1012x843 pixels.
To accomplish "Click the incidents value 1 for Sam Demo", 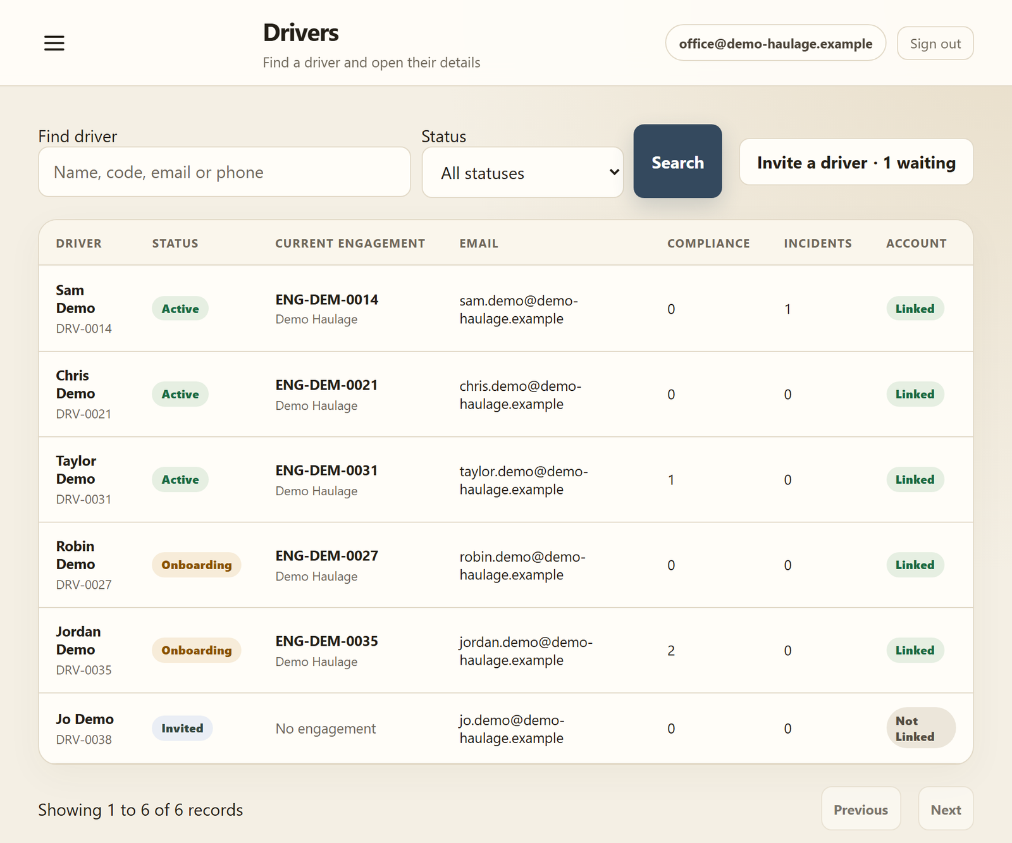I will (x=787, y=309).
